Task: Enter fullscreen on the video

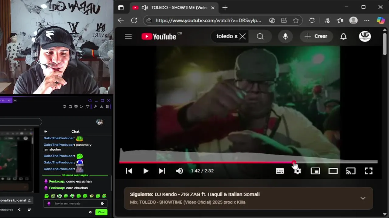Action: click(369, 171)
